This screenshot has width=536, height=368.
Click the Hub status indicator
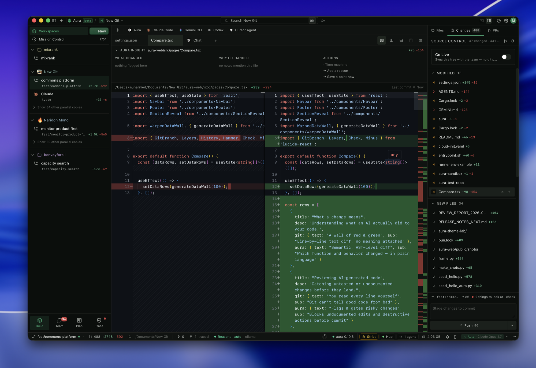pos(388,337)
